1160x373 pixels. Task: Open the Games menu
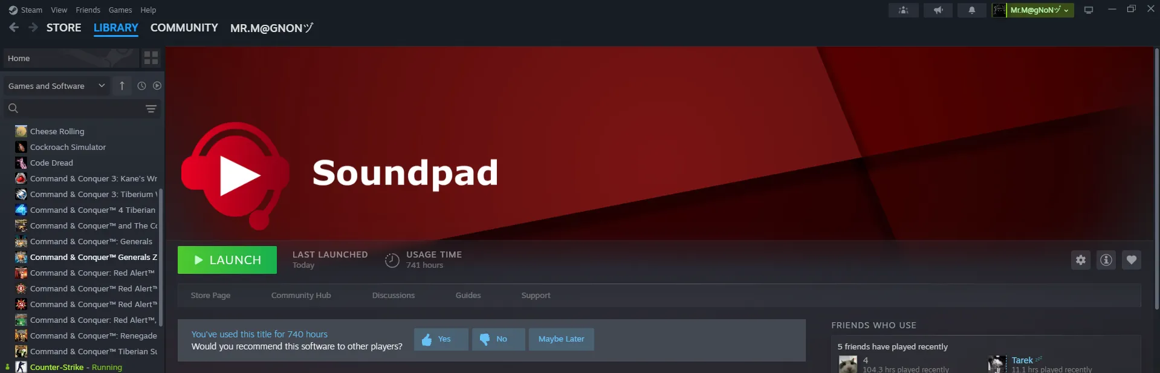click(120, 10)
